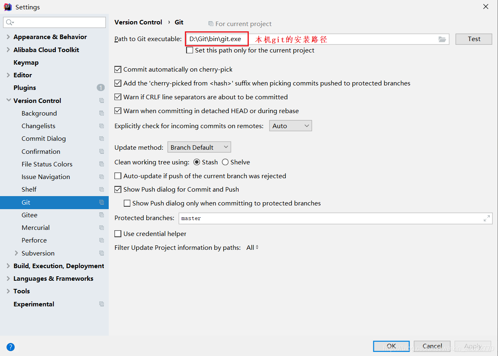
Task: Open the 'Filter Update Project' All dropdown
Action: pyautogui.click(x=252, y=247)
